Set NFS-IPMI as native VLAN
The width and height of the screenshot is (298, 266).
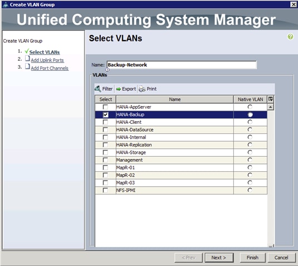pos(250,190)
